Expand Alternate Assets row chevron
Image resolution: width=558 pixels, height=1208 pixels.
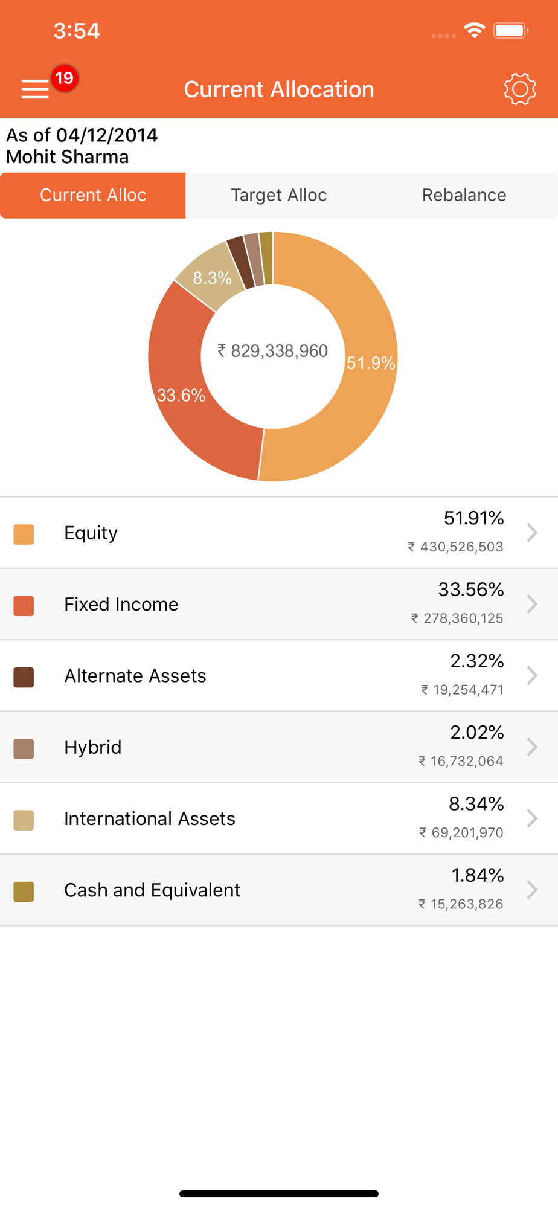[532, 675]
